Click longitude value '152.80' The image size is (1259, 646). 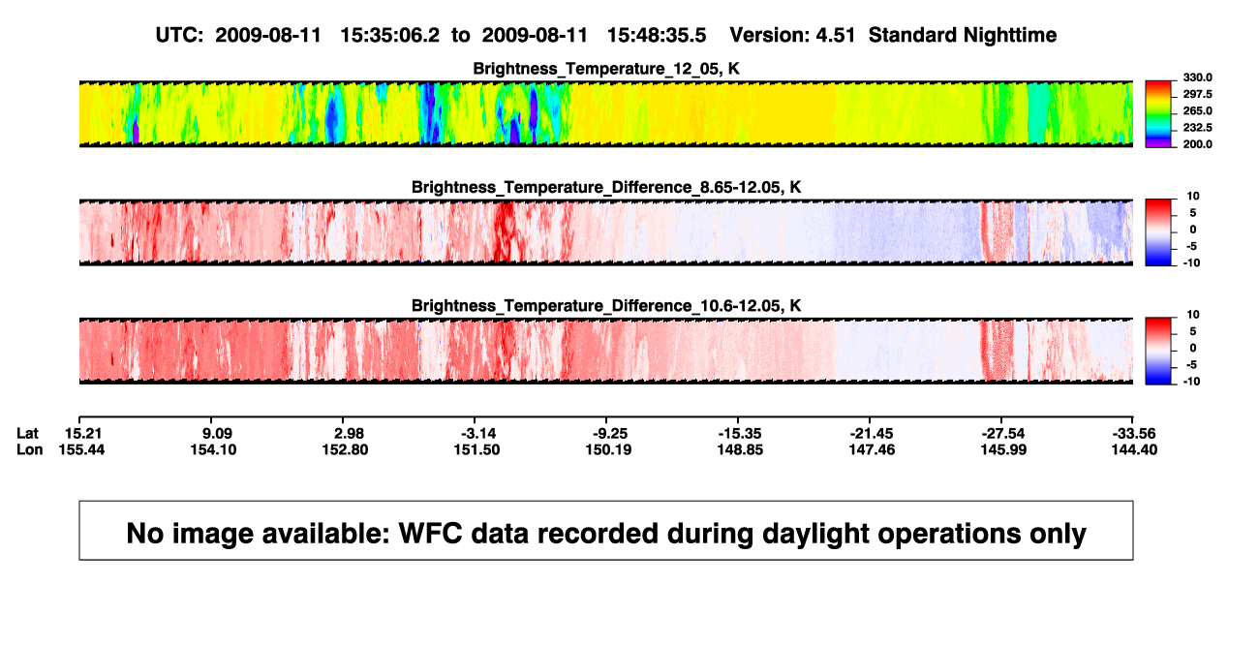tap(346, 449)
